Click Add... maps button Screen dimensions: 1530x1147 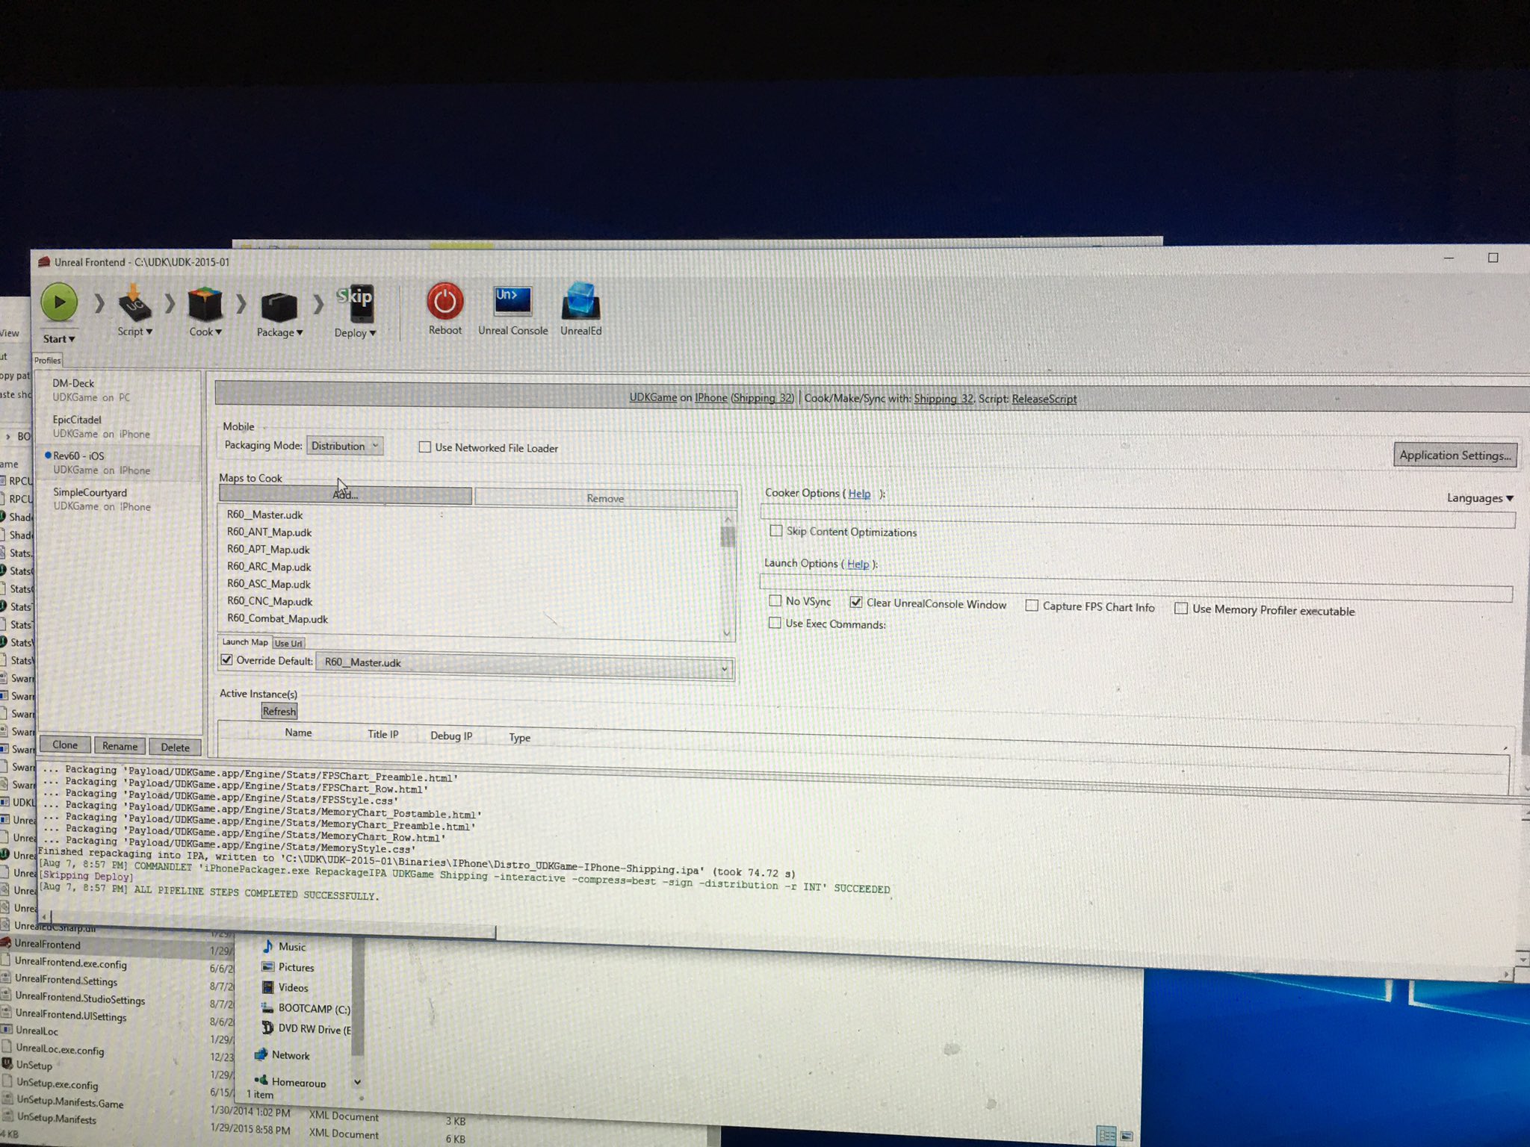pos(345,495)
